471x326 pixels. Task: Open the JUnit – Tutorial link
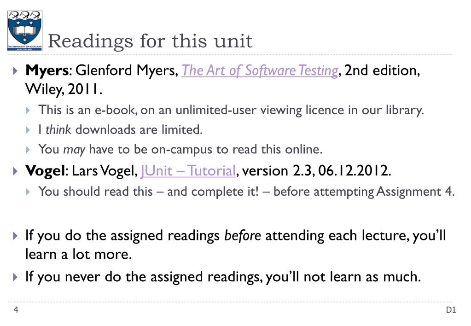point(188,171)
